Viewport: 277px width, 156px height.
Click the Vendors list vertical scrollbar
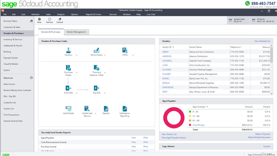pos(271,70)
